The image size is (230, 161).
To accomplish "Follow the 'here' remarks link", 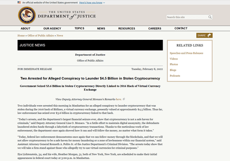I will click(119, 99).
